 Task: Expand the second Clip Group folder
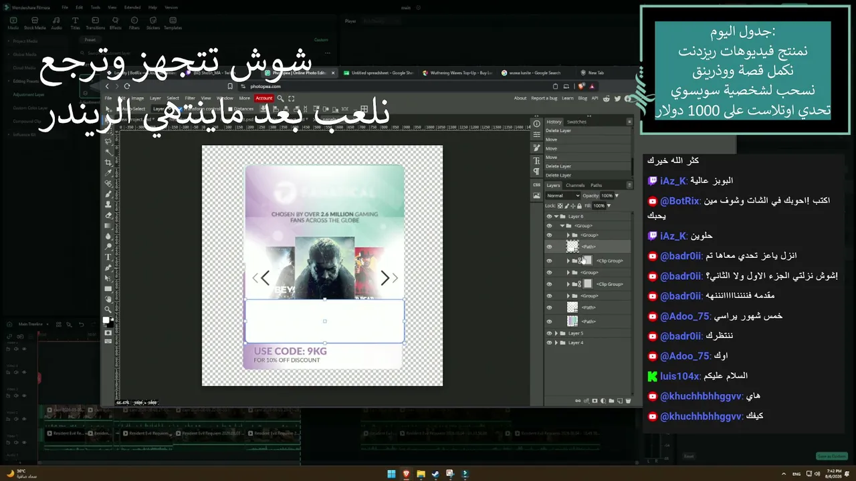click(x=568, y=284)
